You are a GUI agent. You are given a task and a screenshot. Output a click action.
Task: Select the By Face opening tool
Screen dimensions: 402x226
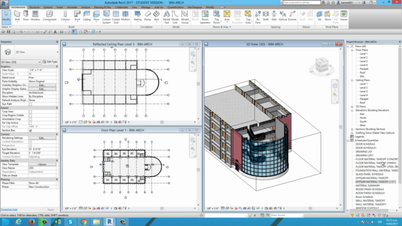[x=258, y=17]
